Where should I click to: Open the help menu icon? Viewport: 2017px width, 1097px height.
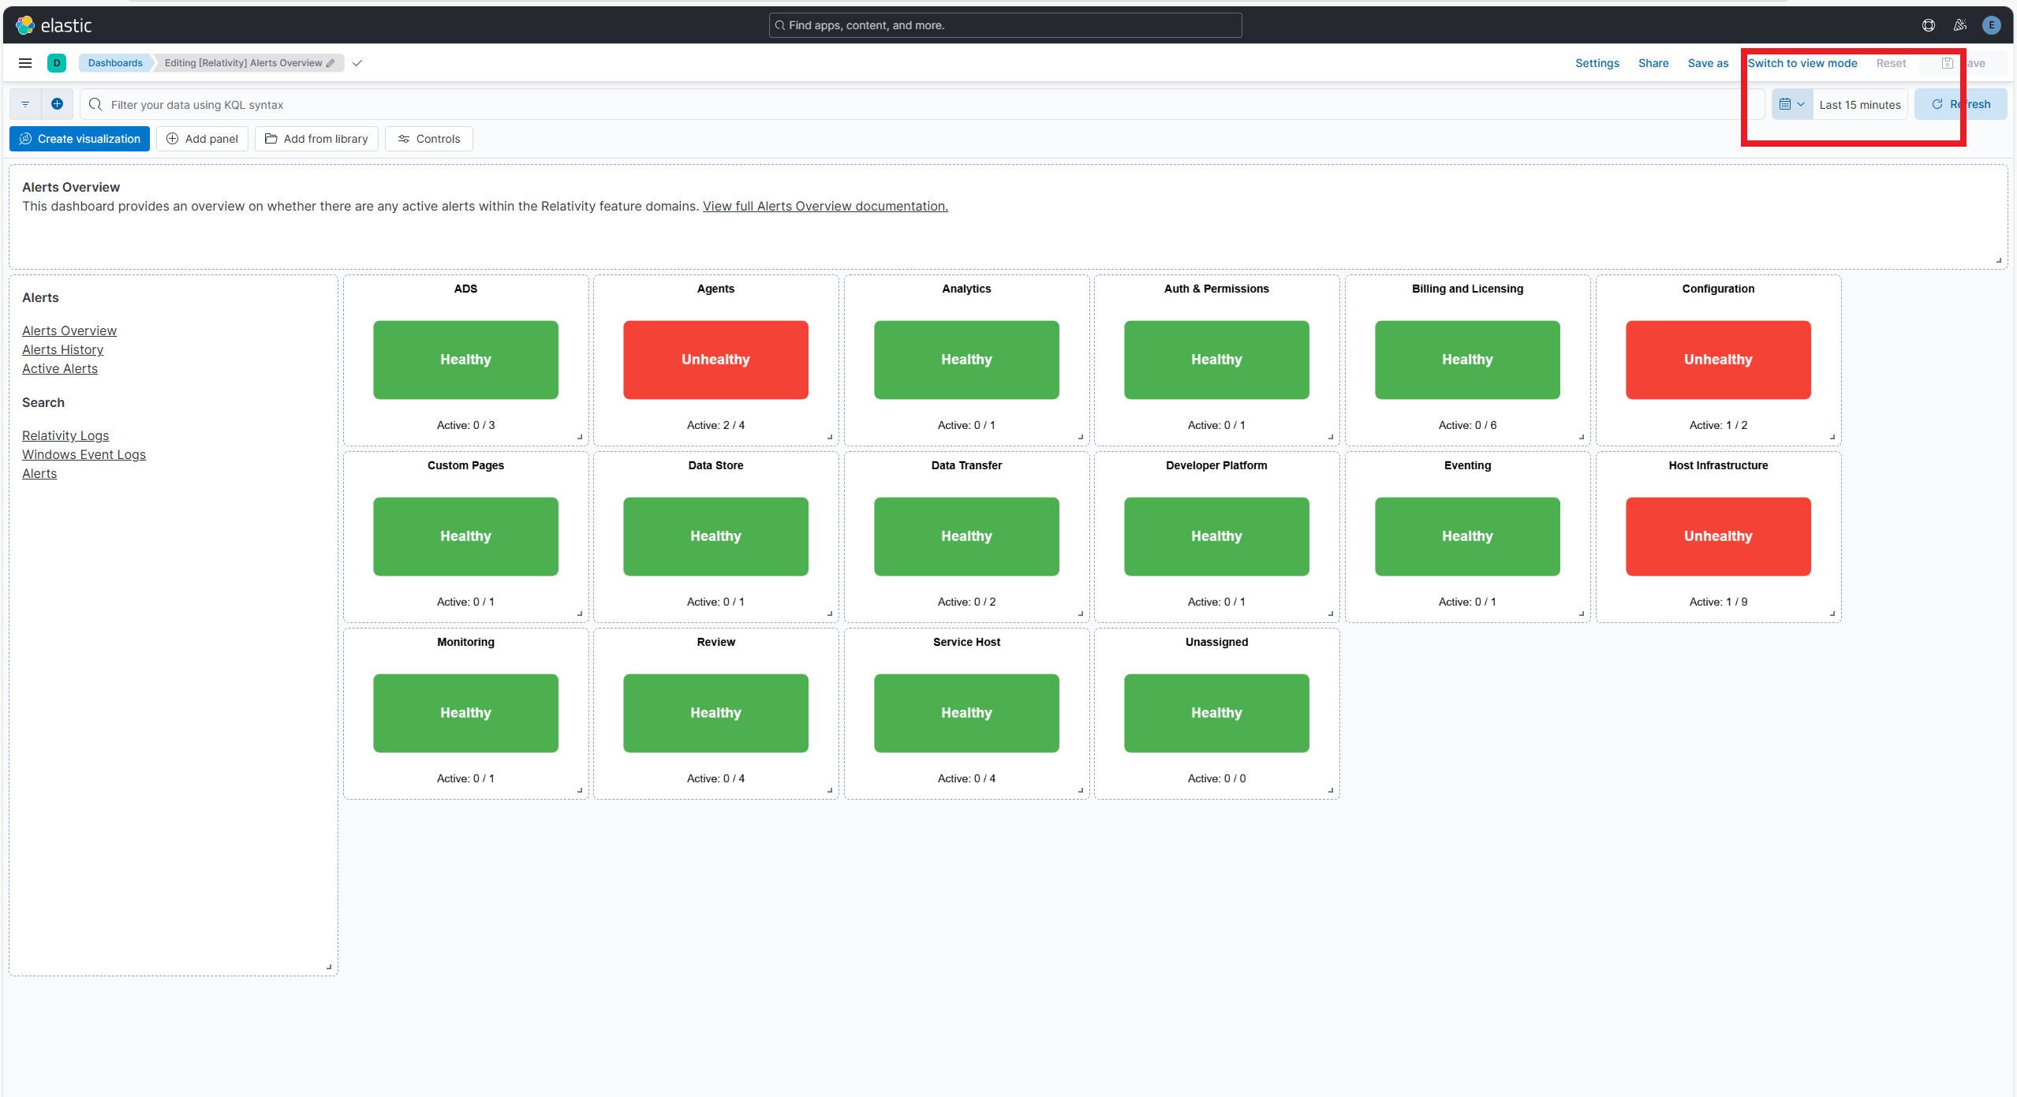tap(1928, 25)
